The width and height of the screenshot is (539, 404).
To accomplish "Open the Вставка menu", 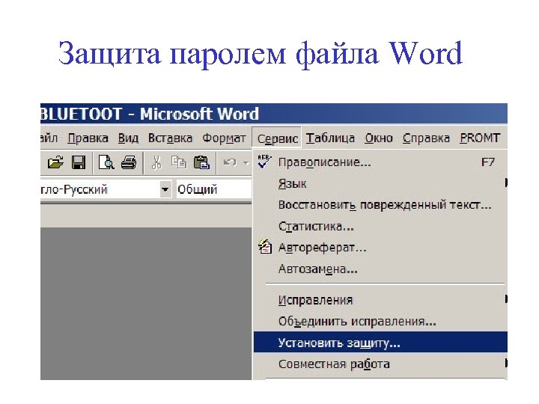I will 170,138.
